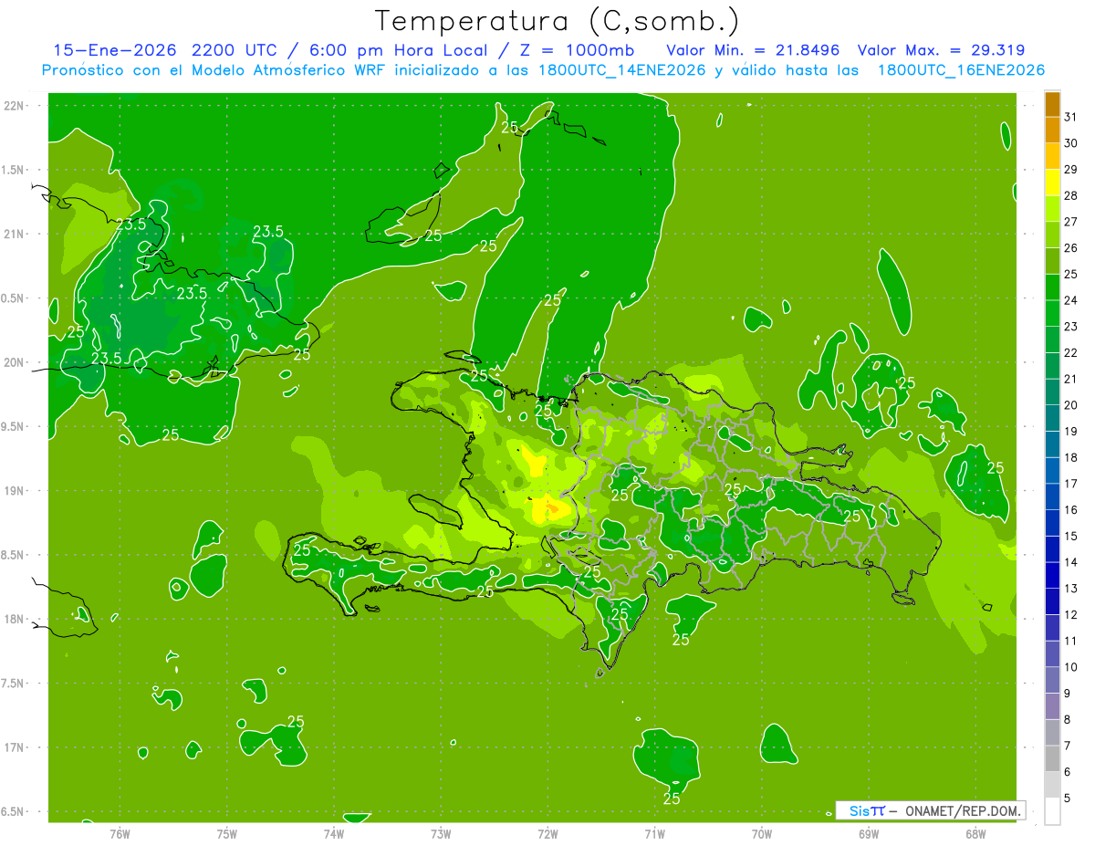
Task: Click the "68W" longitude axis label
Action: tap(975, 834)
